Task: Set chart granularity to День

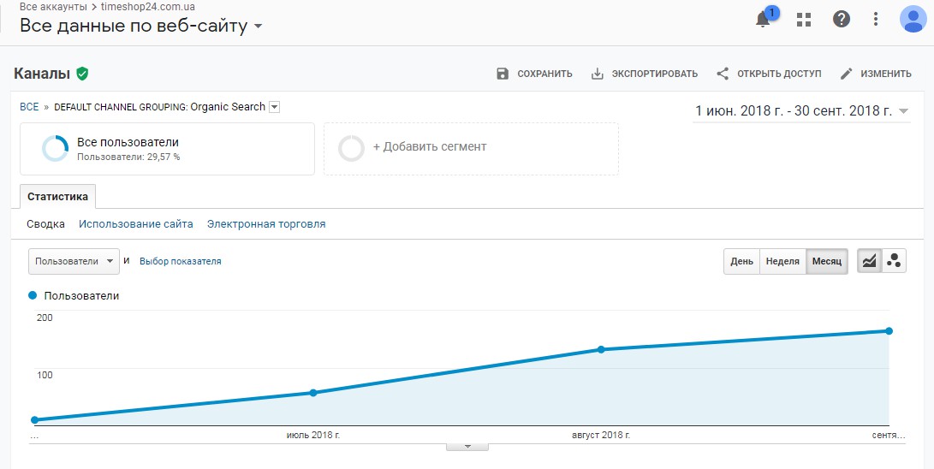Action: (x=741, y=261)
